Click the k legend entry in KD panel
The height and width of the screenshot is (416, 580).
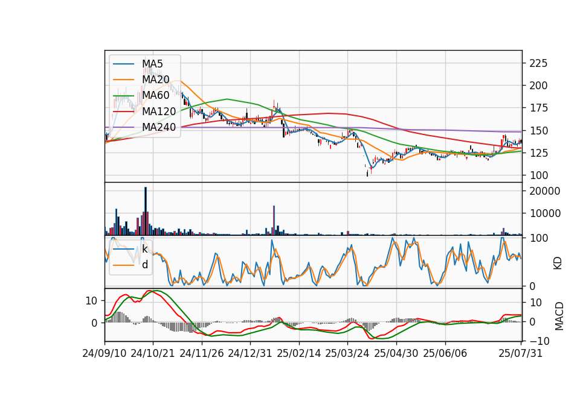145,249
